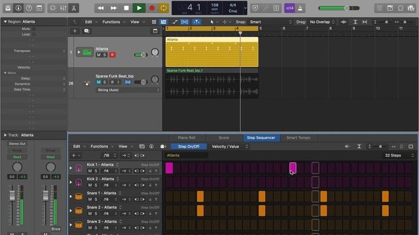Screen dimensions: 419x235
Task: Select the Sparse Funk Beat_bip_1 audio region
Action: [212, 84]
